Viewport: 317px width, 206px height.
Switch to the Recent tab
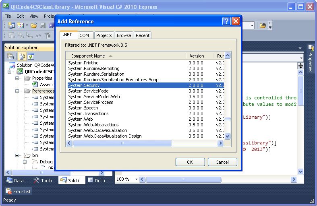(x=143, y=35)
